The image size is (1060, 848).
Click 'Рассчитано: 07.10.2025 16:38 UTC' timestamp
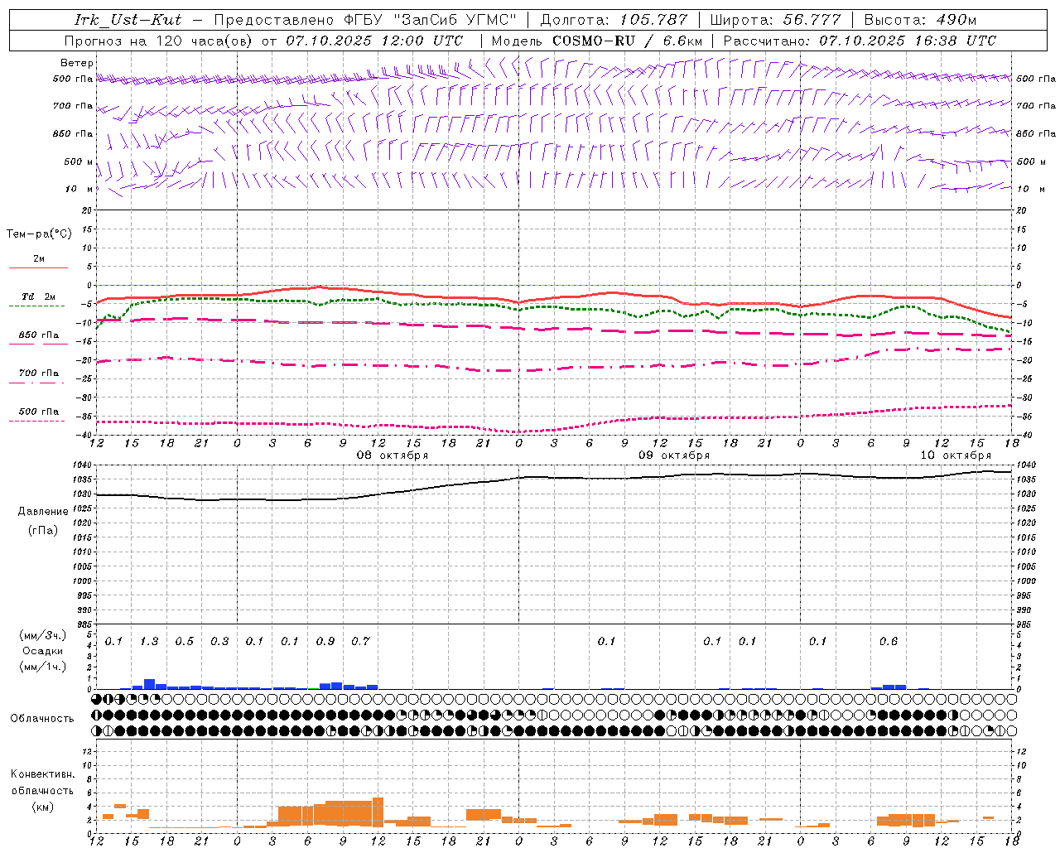coord(860,41)
